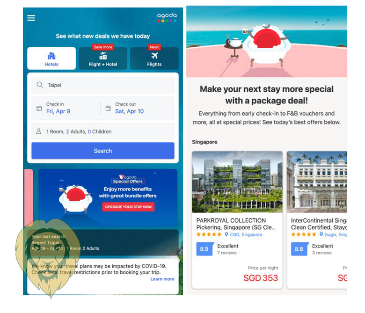Open the hamburger menu icon
This screenshot has height=313, width=365.
click(31, 18)
